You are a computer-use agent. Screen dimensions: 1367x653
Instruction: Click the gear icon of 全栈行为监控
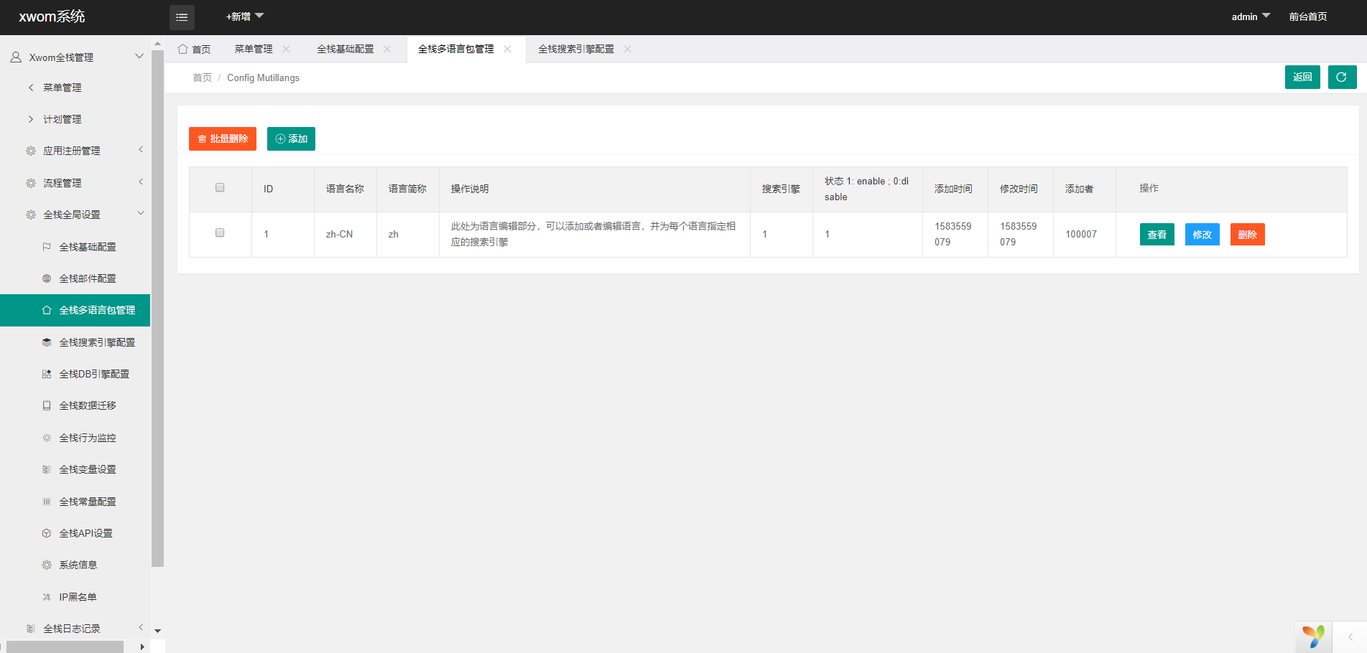[47, 438]
